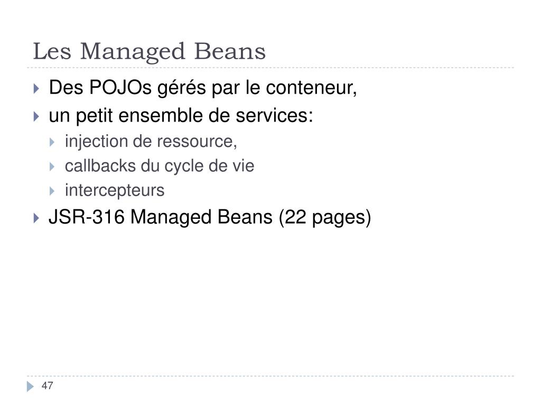Click the arrow bullet before JSR-316

(36, 218)
